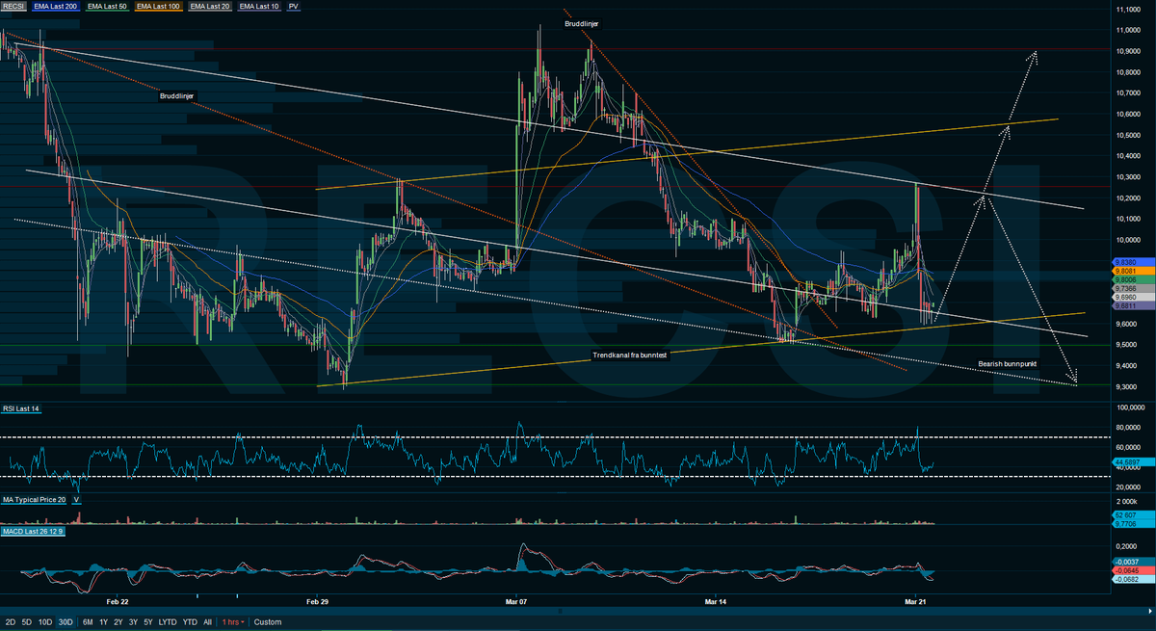The image size is (1156, 631).
Task: Select the RECSI symbol tag
Action: tap(15, 6)
